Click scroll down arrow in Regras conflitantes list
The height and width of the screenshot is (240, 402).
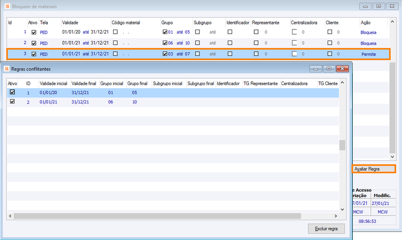pos(342,209)
